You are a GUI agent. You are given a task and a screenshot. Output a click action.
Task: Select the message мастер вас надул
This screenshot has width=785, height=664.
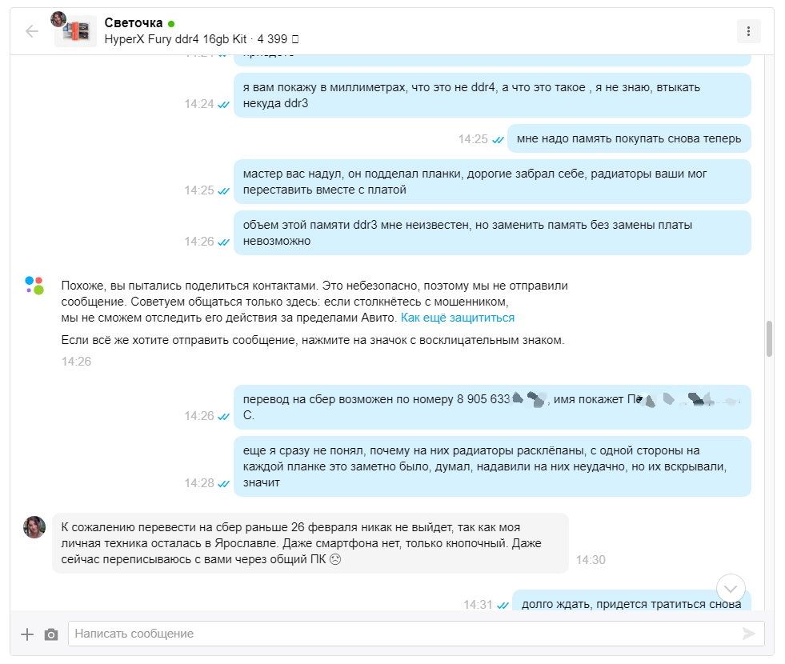(x=492, y=182)
